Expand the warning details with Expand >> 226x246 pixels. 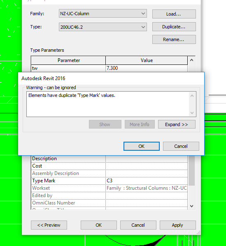pos(177,124)
